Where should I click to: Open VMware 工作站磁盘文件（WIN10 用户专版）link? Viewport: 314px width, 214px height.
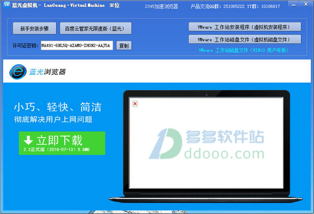pos(244,50)
